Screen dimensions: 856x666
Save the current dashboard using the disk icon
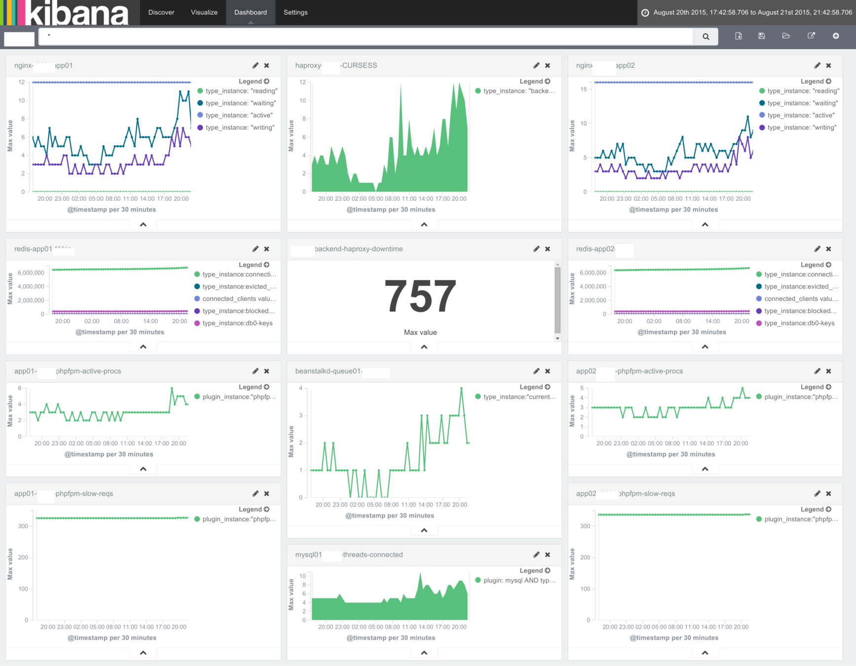[x=761, y=36]
